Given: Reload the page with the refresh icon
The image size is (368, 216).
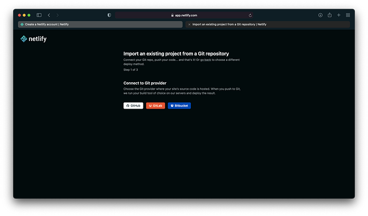Looking at the screenshot, I should 250,15.
